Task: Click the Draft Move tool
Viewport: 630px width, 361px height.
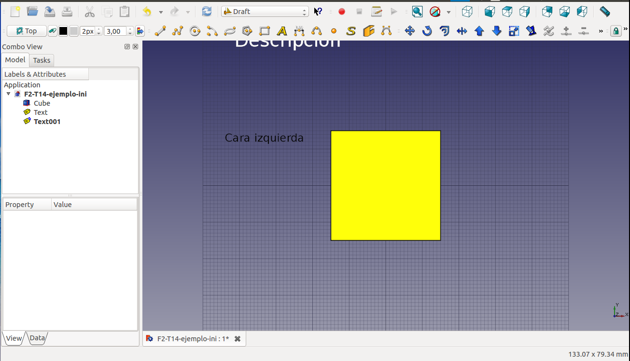Action: pos(410,31)
